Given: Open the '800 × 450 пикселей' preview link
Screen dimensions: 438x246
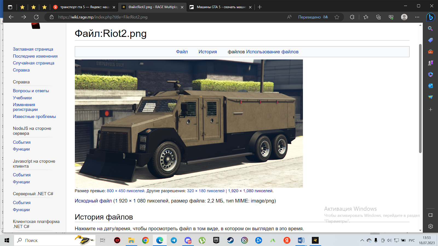Looking at the screenshot, I should pos(125,191).
